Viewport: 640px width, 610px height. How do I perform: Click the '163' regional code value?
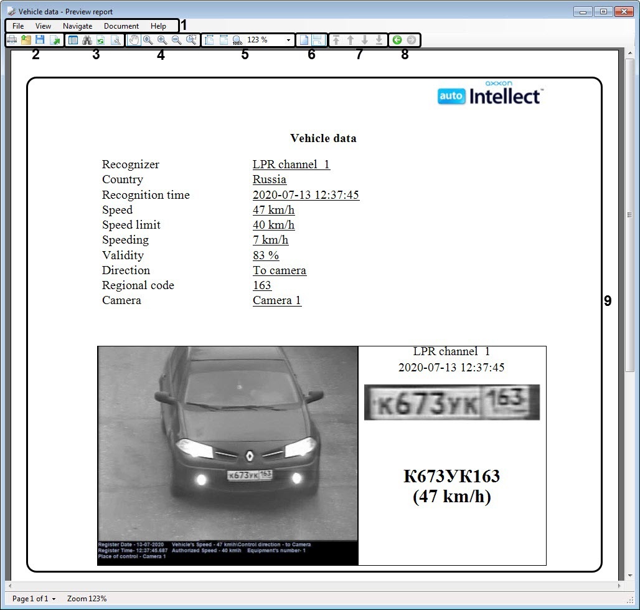point(262,285)
